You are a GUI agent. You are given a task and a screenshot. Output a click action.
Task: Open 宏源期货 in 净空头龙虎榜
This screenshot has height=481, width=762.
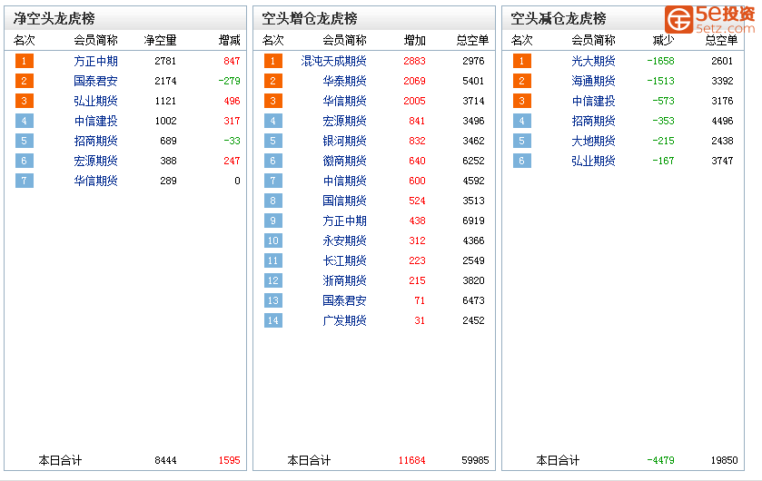pos(95,161)
